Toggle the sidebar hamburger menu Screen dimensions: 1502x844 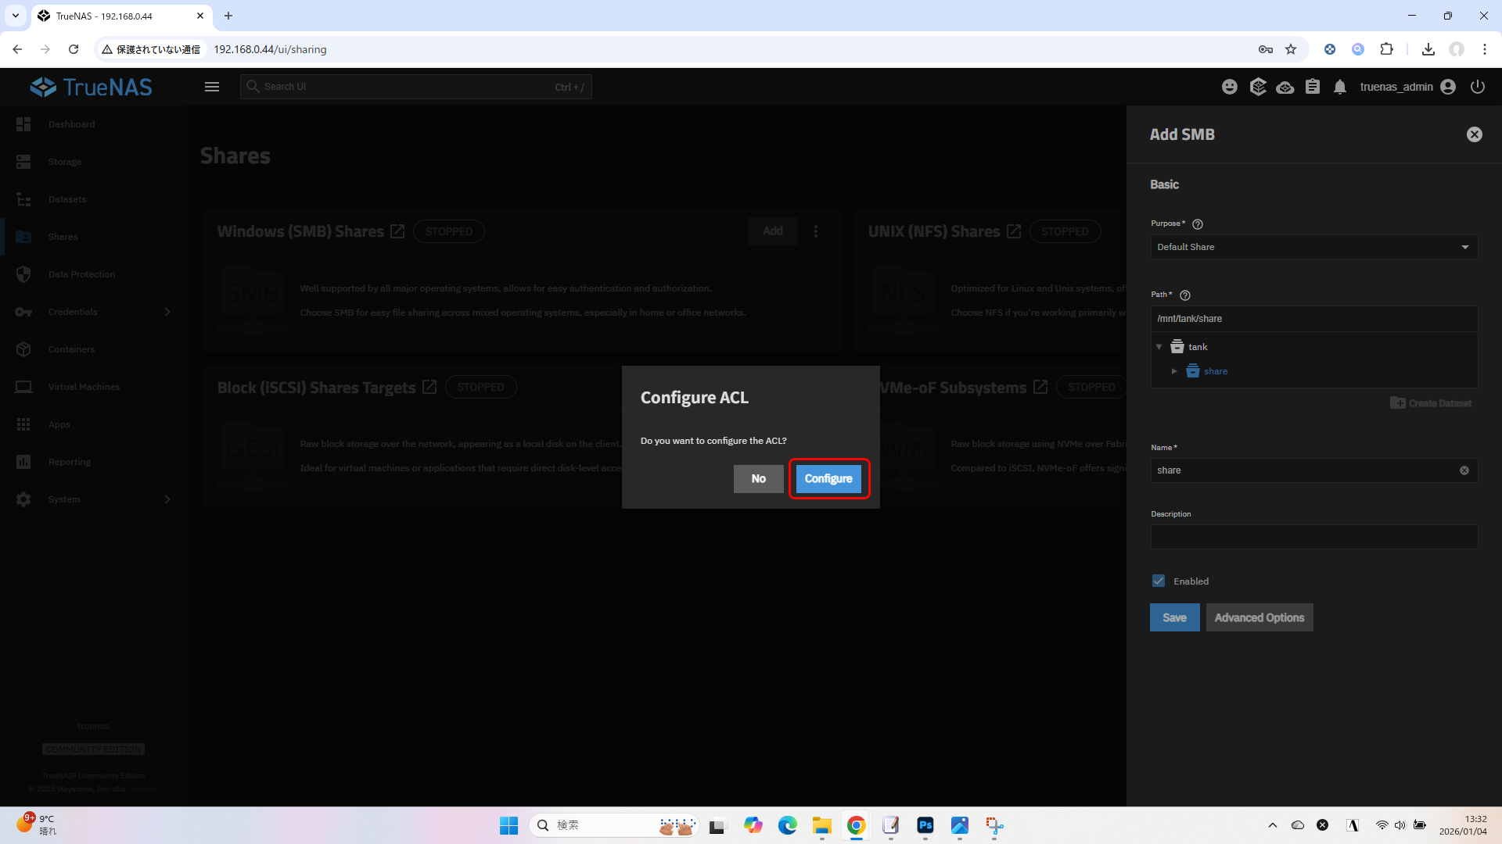212,87
